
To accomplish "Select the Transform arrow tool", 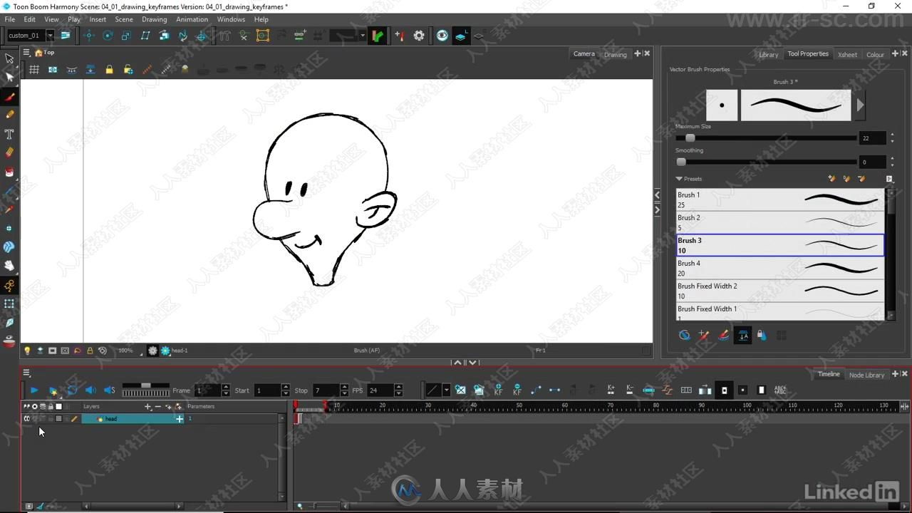I will [9, 58].
